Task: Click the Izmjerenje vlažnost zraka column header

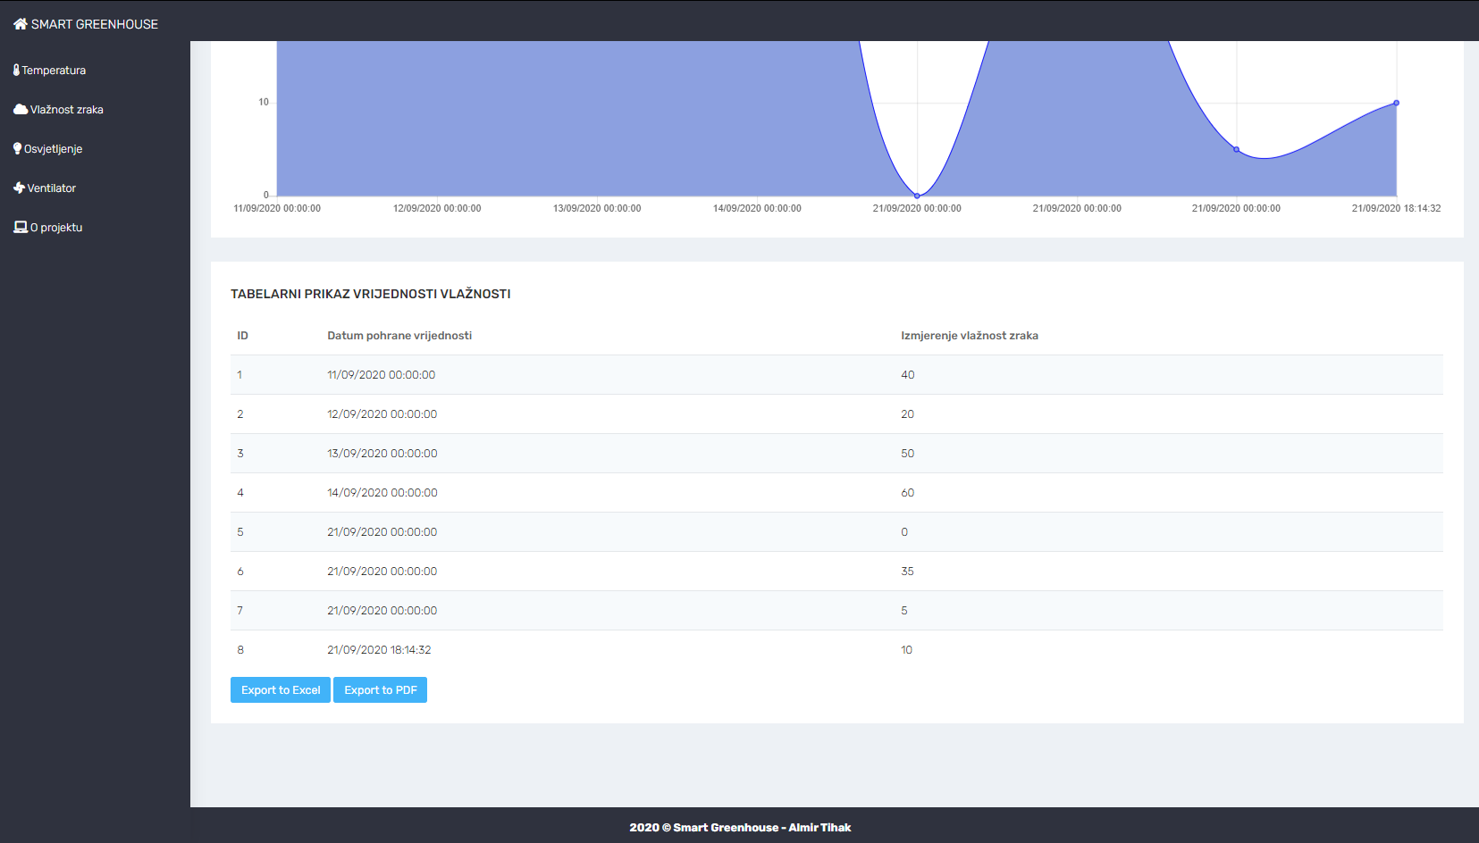Action: [x=971, y=335]
